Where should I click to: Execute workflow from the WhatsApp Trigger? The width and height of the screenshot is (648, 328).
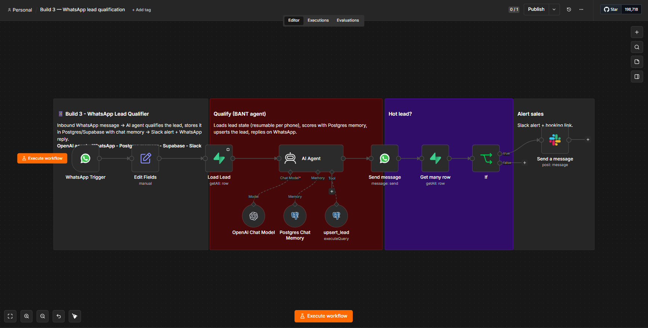click(42, 158)
